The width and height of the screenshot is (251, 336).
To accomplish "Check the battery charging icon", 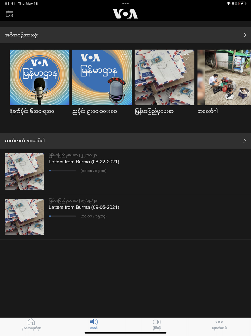I will [242, 4].
